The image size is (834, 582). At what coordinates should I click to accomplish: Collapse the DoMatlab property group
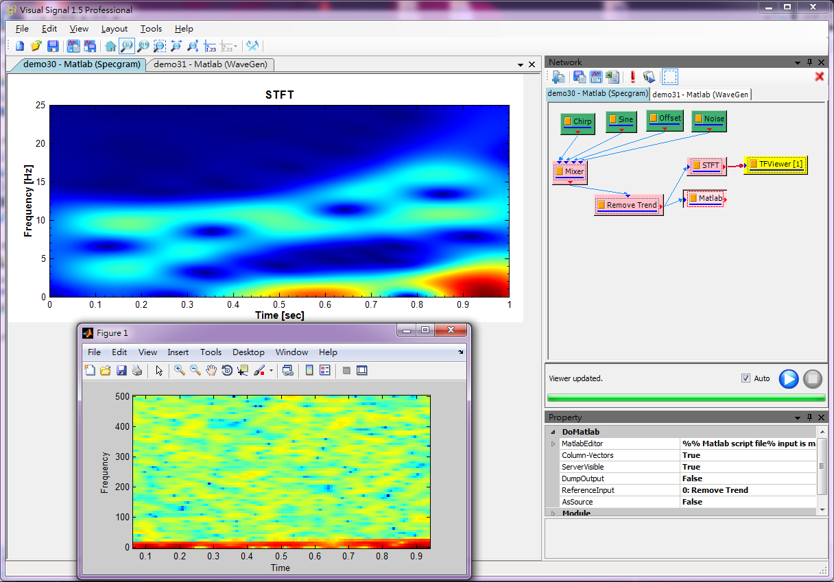point(553,432)
